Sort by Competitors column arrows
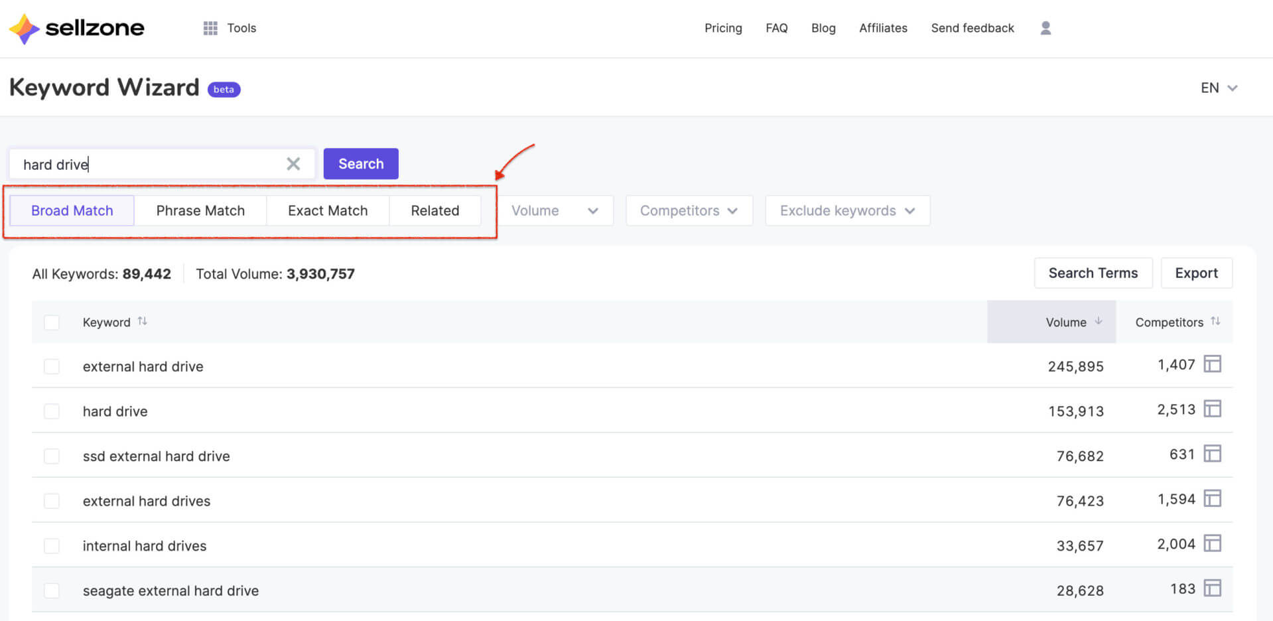 pyautogui.click(x=1215, y=321)
